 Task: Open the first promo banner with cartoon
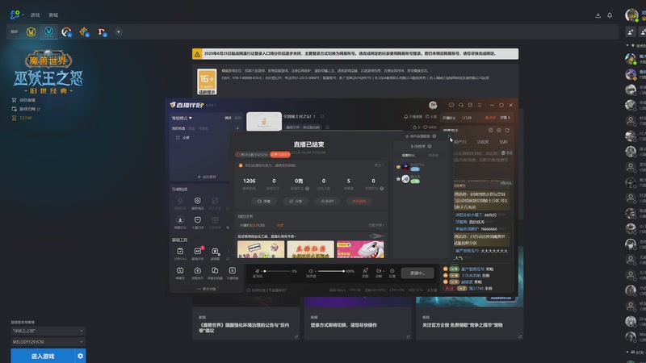(x=261, y=249)
